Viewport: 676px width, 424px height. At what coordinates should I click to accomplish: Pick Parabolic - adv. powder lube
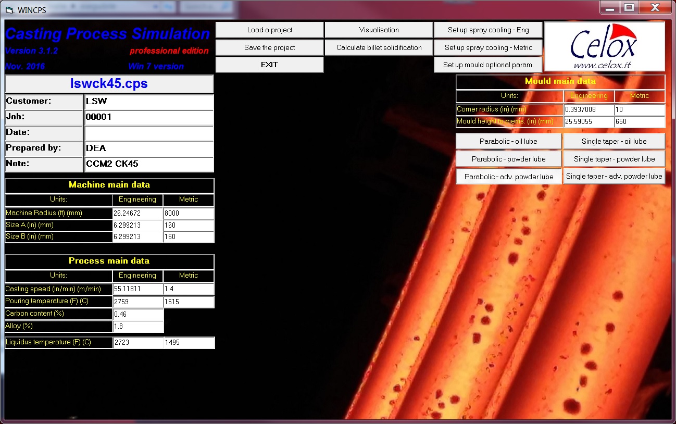[508, 177]
